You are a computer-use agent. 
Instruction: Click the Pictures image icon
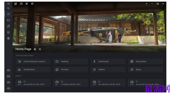coord(57,70)
